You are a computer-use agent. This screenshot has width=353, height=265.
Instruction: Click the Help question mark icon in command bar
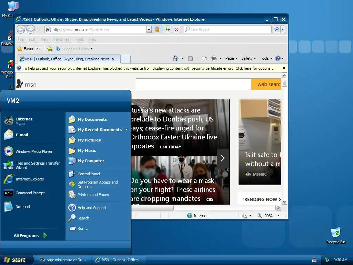coord(278,58)
